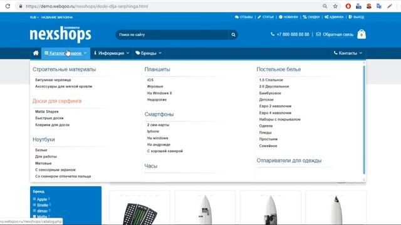Open Скидки discounts link
401x225 pixels.
coord(311,17)
